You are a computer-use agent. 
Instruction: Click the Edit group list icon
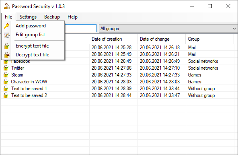click(x=7, y=35)
